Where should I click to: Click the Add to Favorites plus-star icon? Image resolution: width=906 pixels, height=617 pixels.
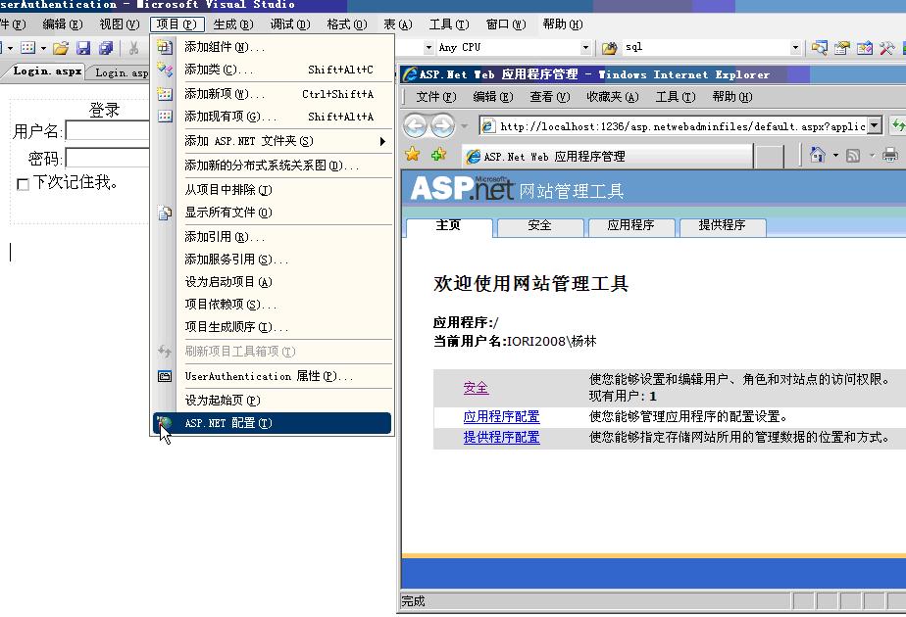(x=438, y=155)
